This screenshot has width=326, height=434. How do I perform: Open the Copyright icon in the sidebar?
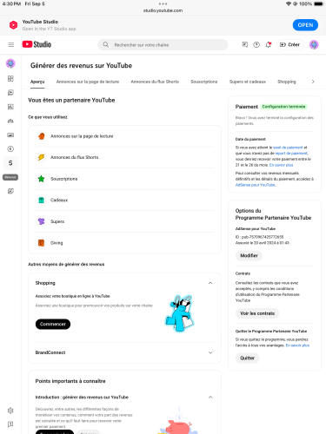coord(10,149)
